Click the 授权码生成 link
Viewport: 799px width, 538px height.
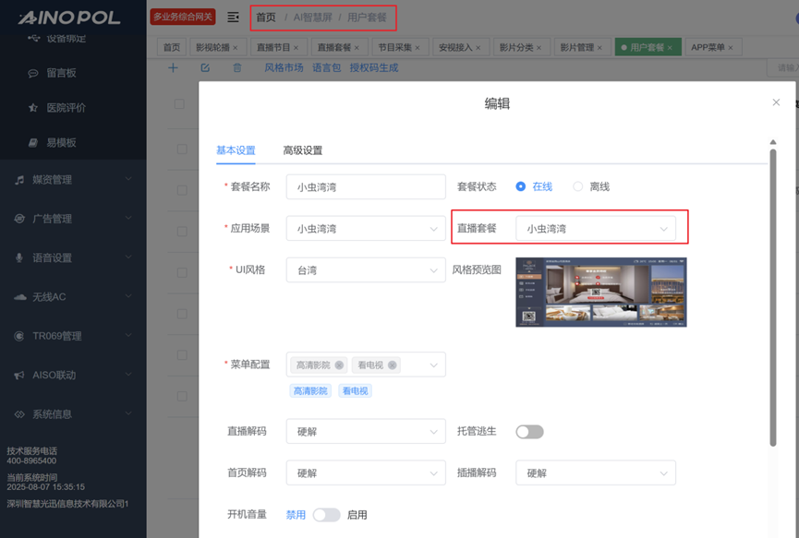(374, 67)
